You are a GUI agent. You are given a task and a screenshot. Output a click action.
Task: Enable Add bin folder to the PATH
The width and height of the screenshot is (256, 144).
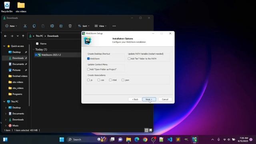(x=129, y=59)
